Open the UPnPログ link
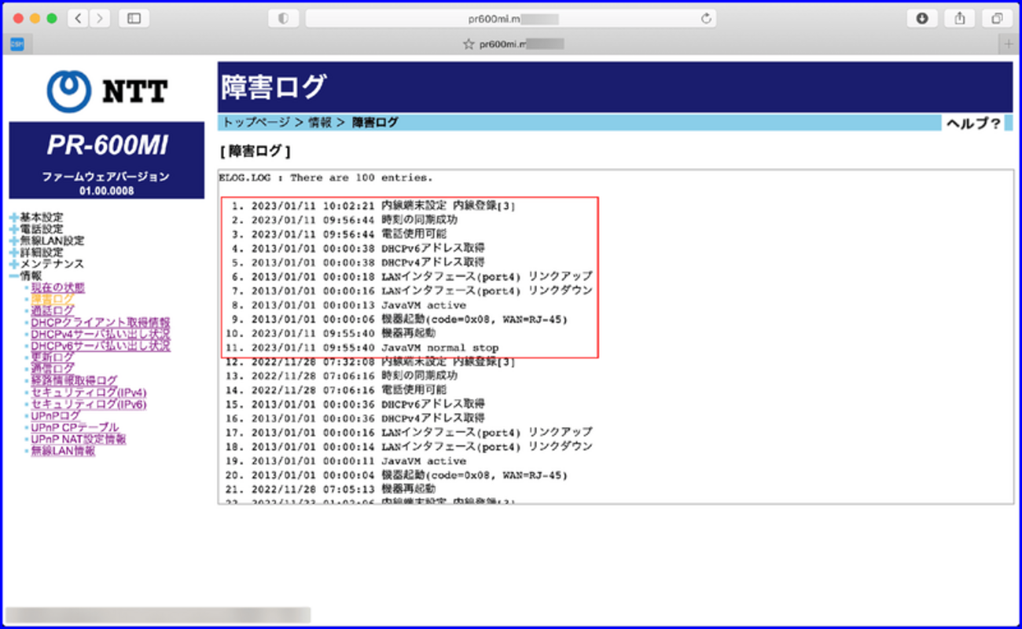1022x629 pixels. point(56,415)
